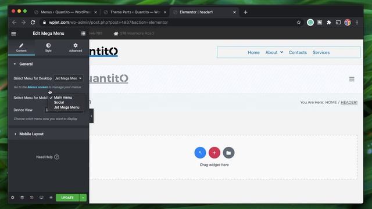Click the Need Help link

tap(44, 157)
